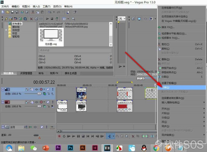Choose 分割(D) in context menu
The height and width of the screenshot is (152, 207).
point(182,77)
